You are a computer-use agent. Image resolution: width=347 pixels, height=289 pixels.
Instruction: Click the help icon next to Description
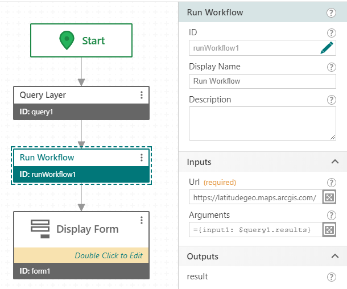tap(331, 100)
